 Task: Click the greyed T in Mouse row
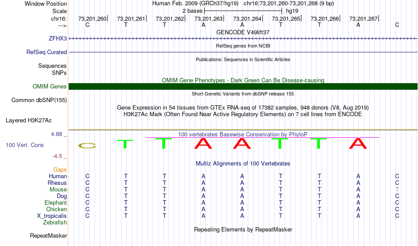point(397,190)
